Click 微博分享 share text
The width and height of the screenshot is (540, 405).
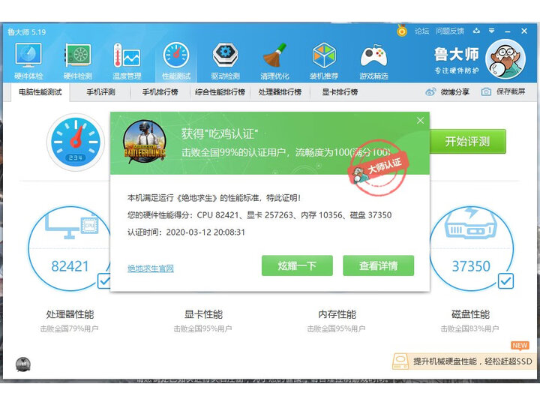coord(455,92)
